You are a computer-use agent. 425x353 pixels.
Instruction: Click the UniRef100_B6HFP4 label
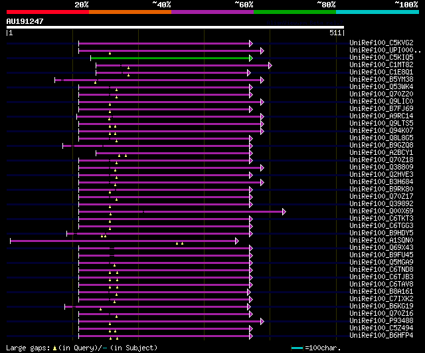(x=381, y=336)
